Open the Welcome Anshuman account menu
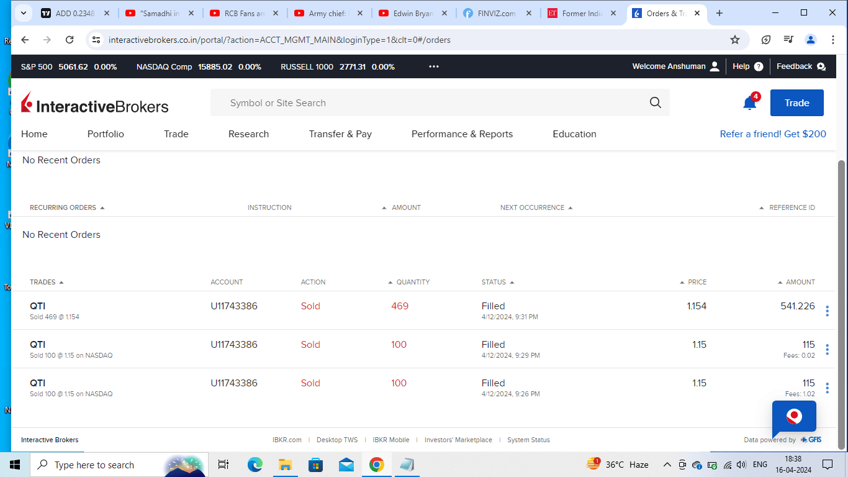 (x=675, y=66)
